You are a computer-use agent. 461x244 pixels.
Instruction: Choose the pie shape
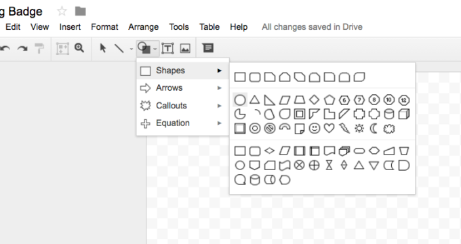tap(240, 114)
